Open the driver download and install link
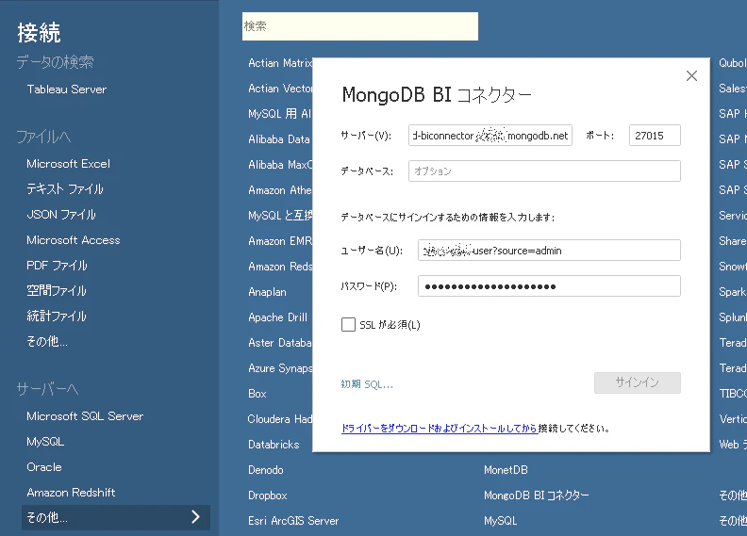Viewport: 747px width, 536px height. click(x=440, y=429)
